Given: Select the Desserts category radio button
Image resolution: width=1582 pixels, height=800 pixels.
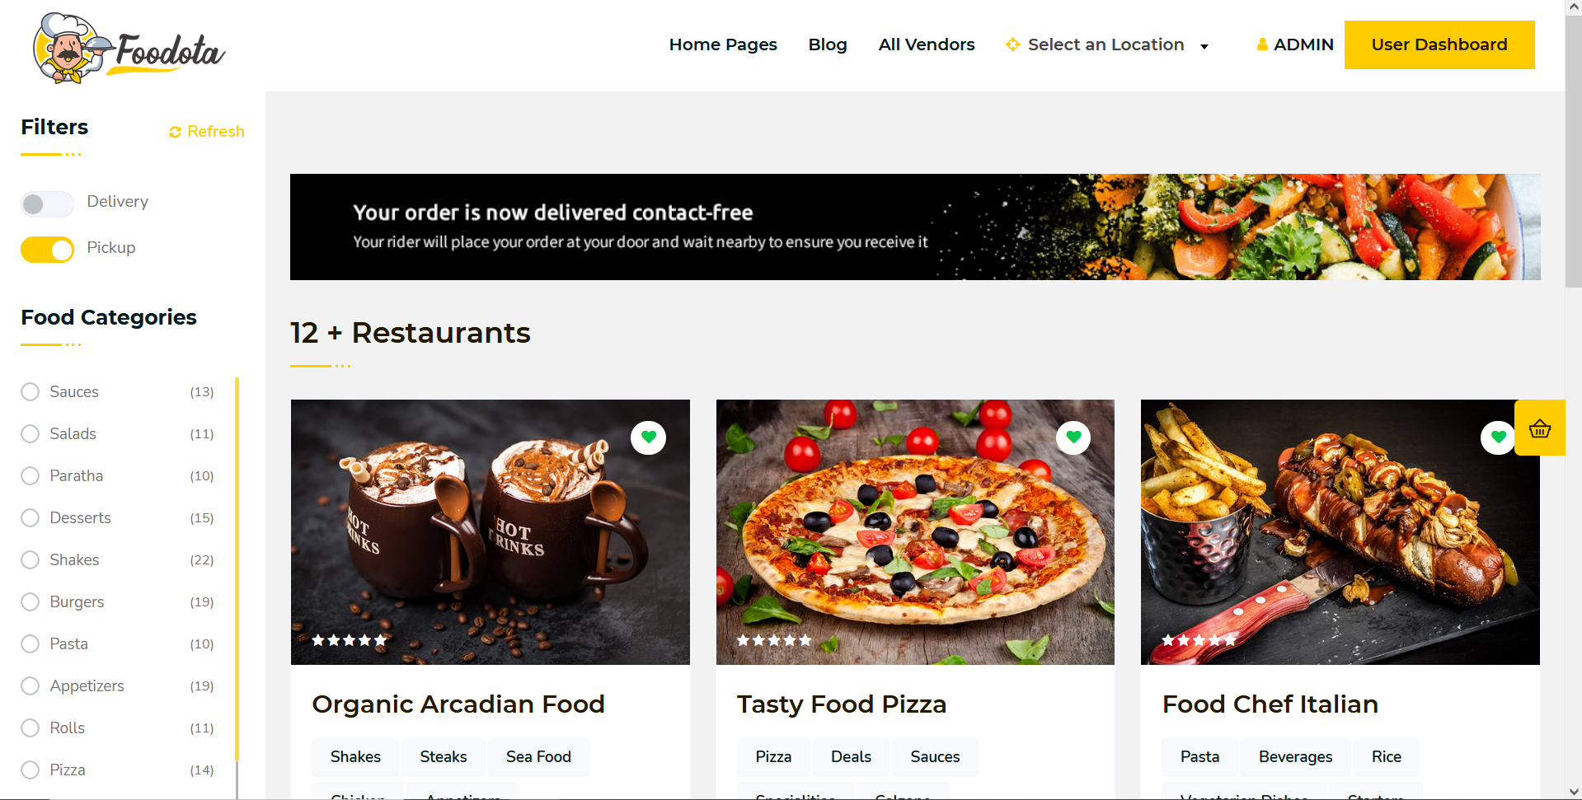Looking at the screenshot, I should (31, 517).
